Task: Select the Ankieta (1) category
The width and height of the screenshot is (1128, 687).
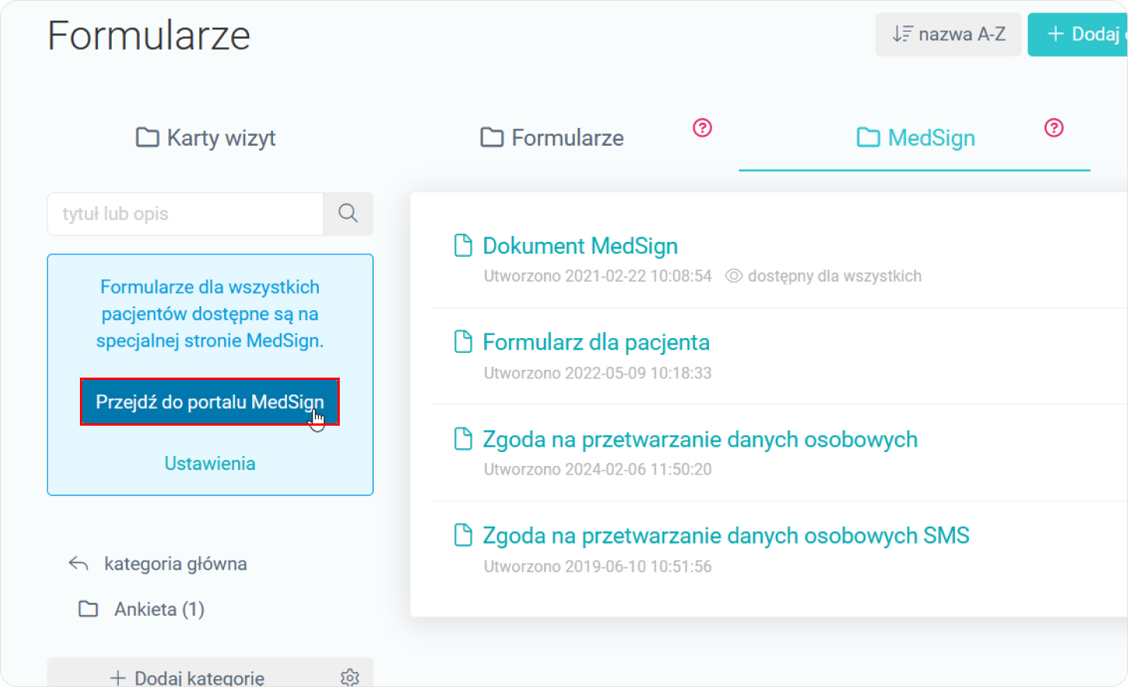Action: [159, 609]
